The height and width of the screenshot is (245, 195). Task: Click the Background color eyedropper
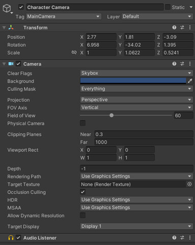(190, 81)
